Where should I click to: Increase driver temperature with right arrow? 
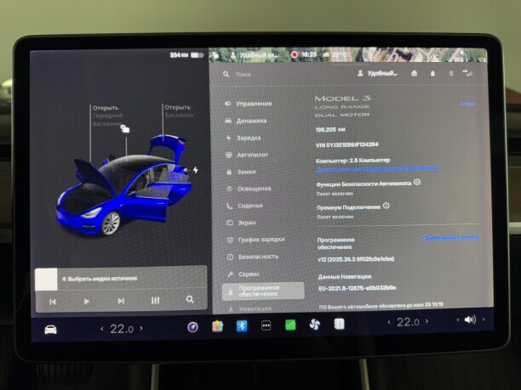click(x=141, y=328)
